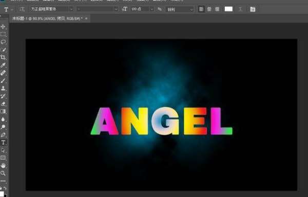Select the Eyedropper tool

coord(3,65)
